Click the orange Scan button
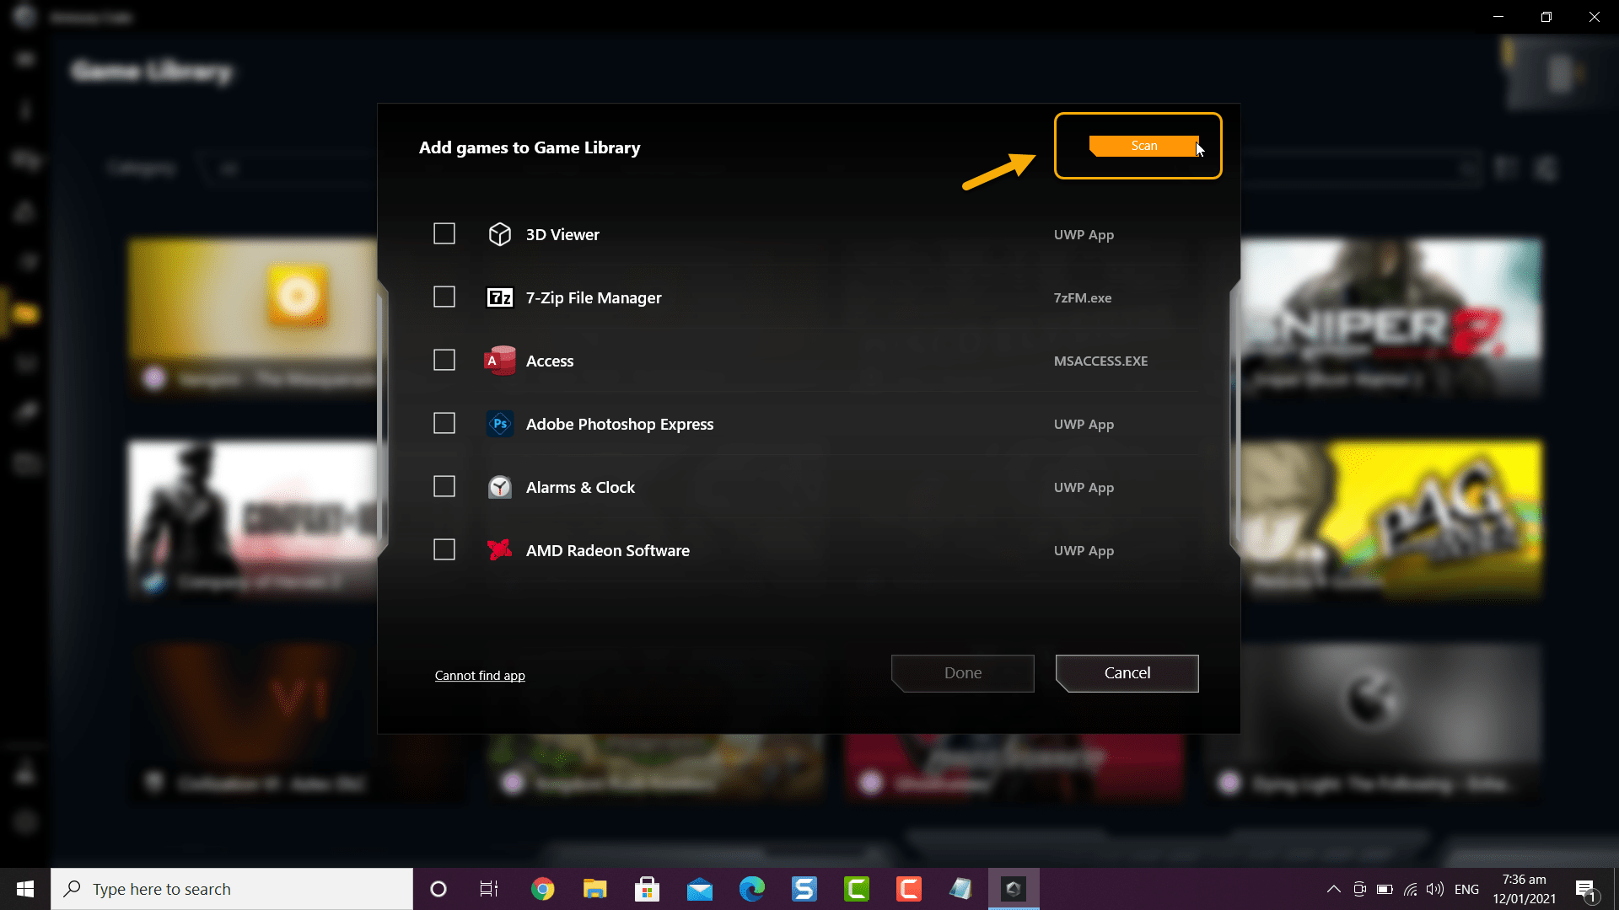This screenshot has width=1619, height=910. coord(1143,146)
